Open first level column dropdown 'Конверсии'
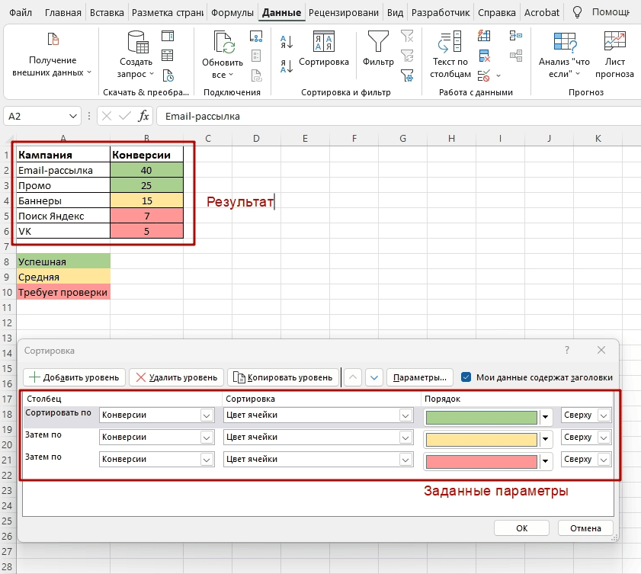641x574 pixels. (206, 415)
